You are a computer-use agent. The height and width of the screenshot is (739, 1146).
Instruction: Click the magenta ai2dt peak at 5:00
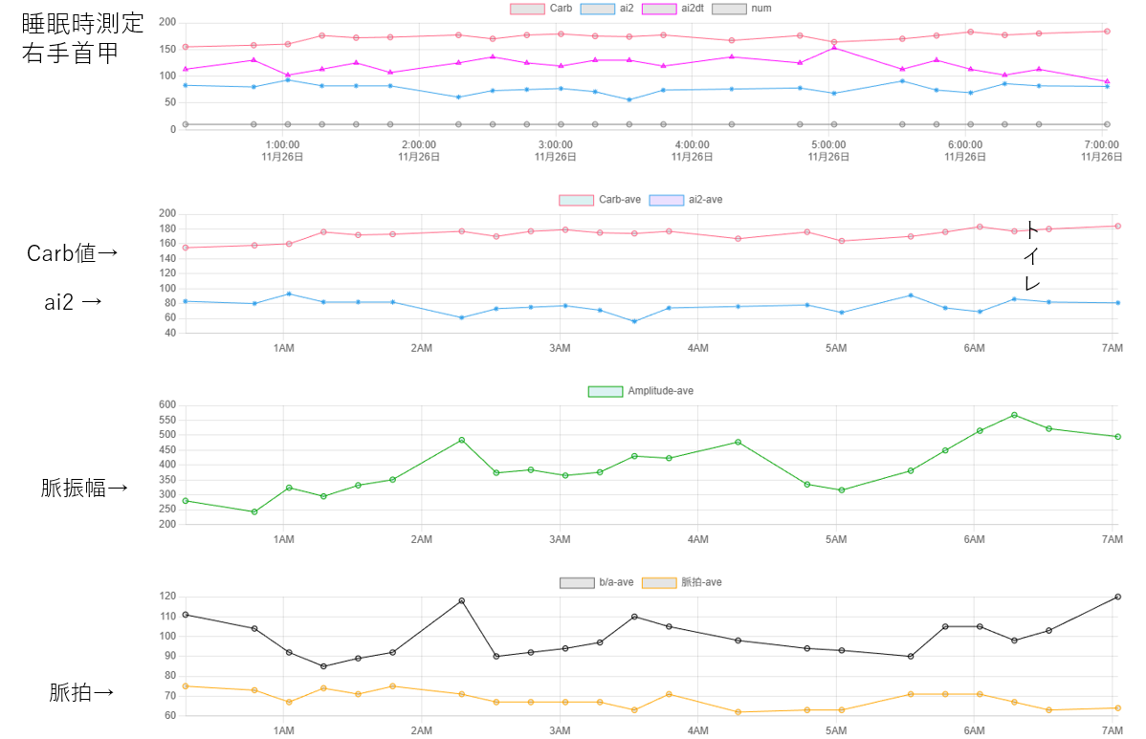coord(834,47)
